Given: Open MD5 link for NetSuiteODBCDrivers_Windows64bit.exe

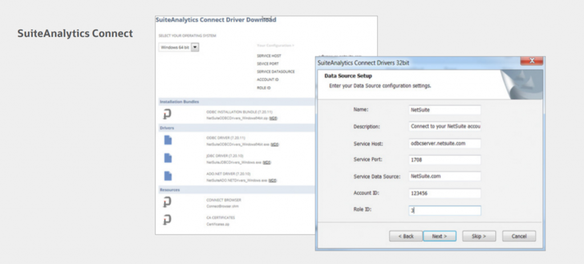Looking at the screenshot, I should point(275,144).
